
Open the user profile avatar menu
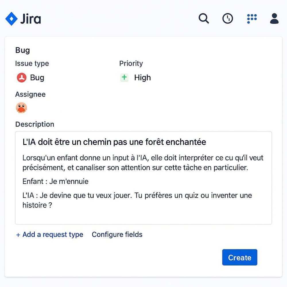[x=274, y=18]
